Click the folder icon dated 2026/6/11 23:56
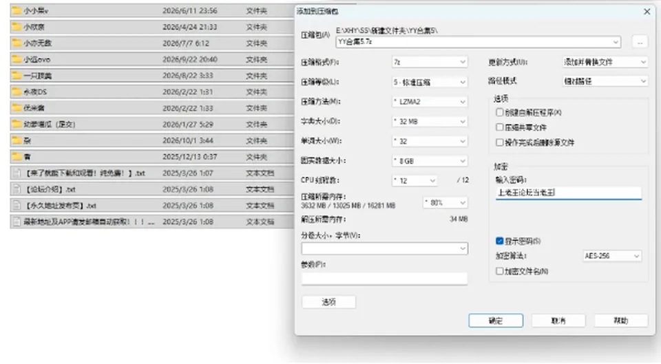Image resolution: width=661 pixels, height=364 pixels. 17,10
